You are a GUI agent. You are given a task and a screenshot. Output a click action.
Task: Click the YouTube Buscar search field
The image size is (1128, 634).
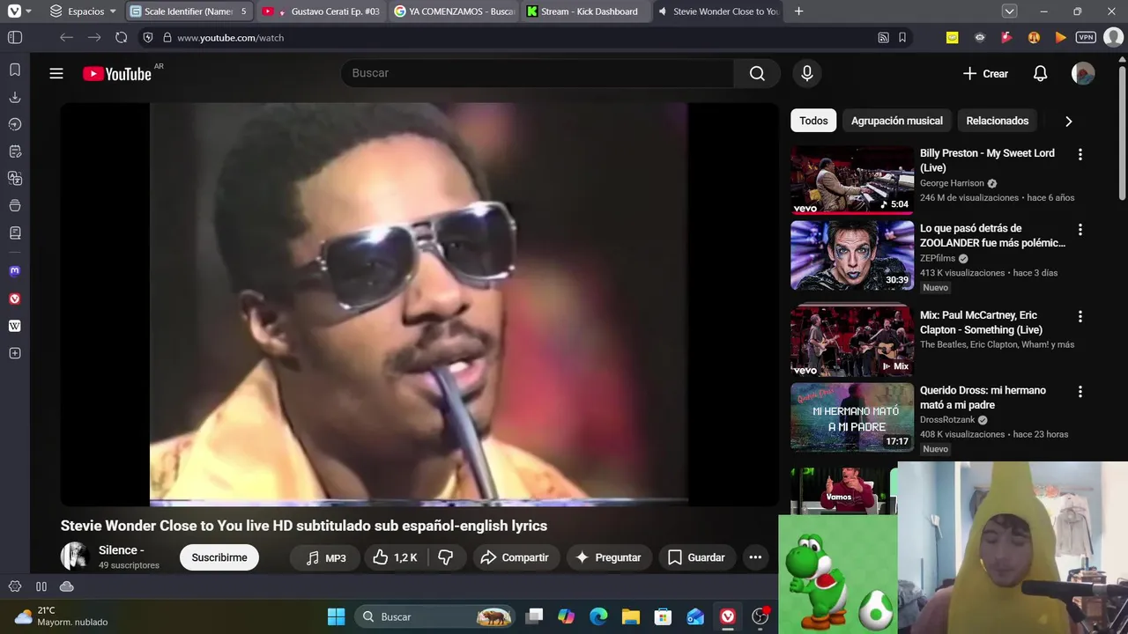pos(538,73)
